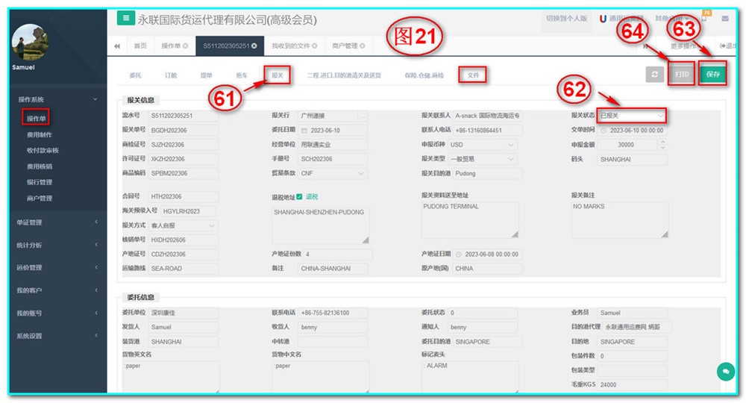Open 费用制作 in the sidebar

click(x=40, y=134)
